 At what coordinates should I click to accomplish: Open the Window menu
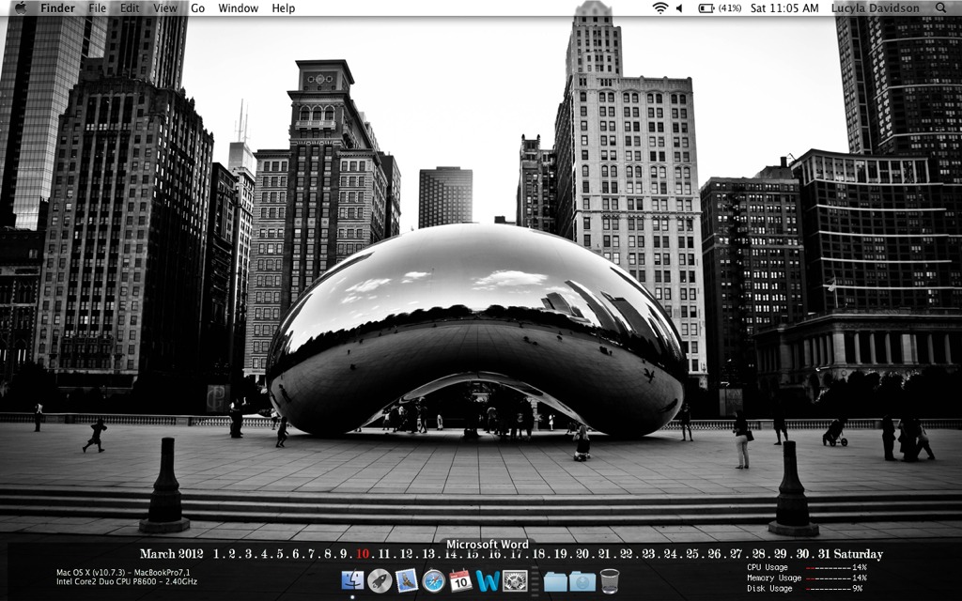pyautogui.click(x=238, y=8)
